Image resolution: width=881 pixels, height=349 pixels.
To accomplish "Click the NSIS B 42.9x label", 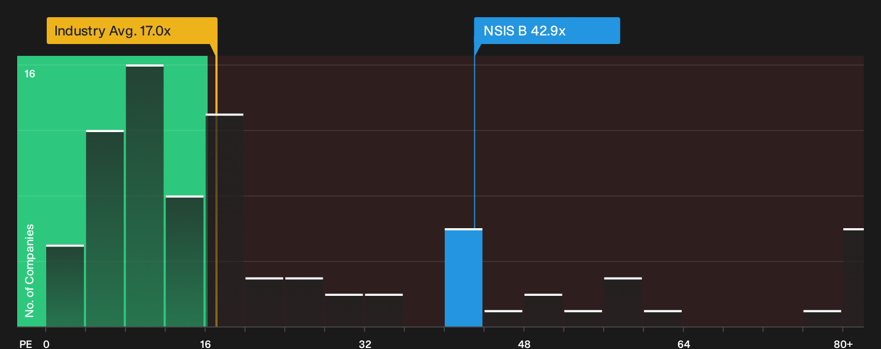I will pyautogui.click(x=547, y=31).
